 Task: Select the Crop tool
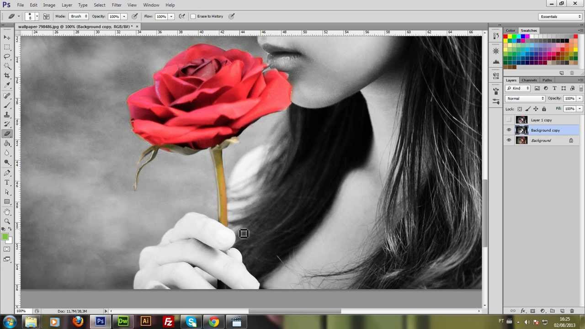tap(7, 76)
